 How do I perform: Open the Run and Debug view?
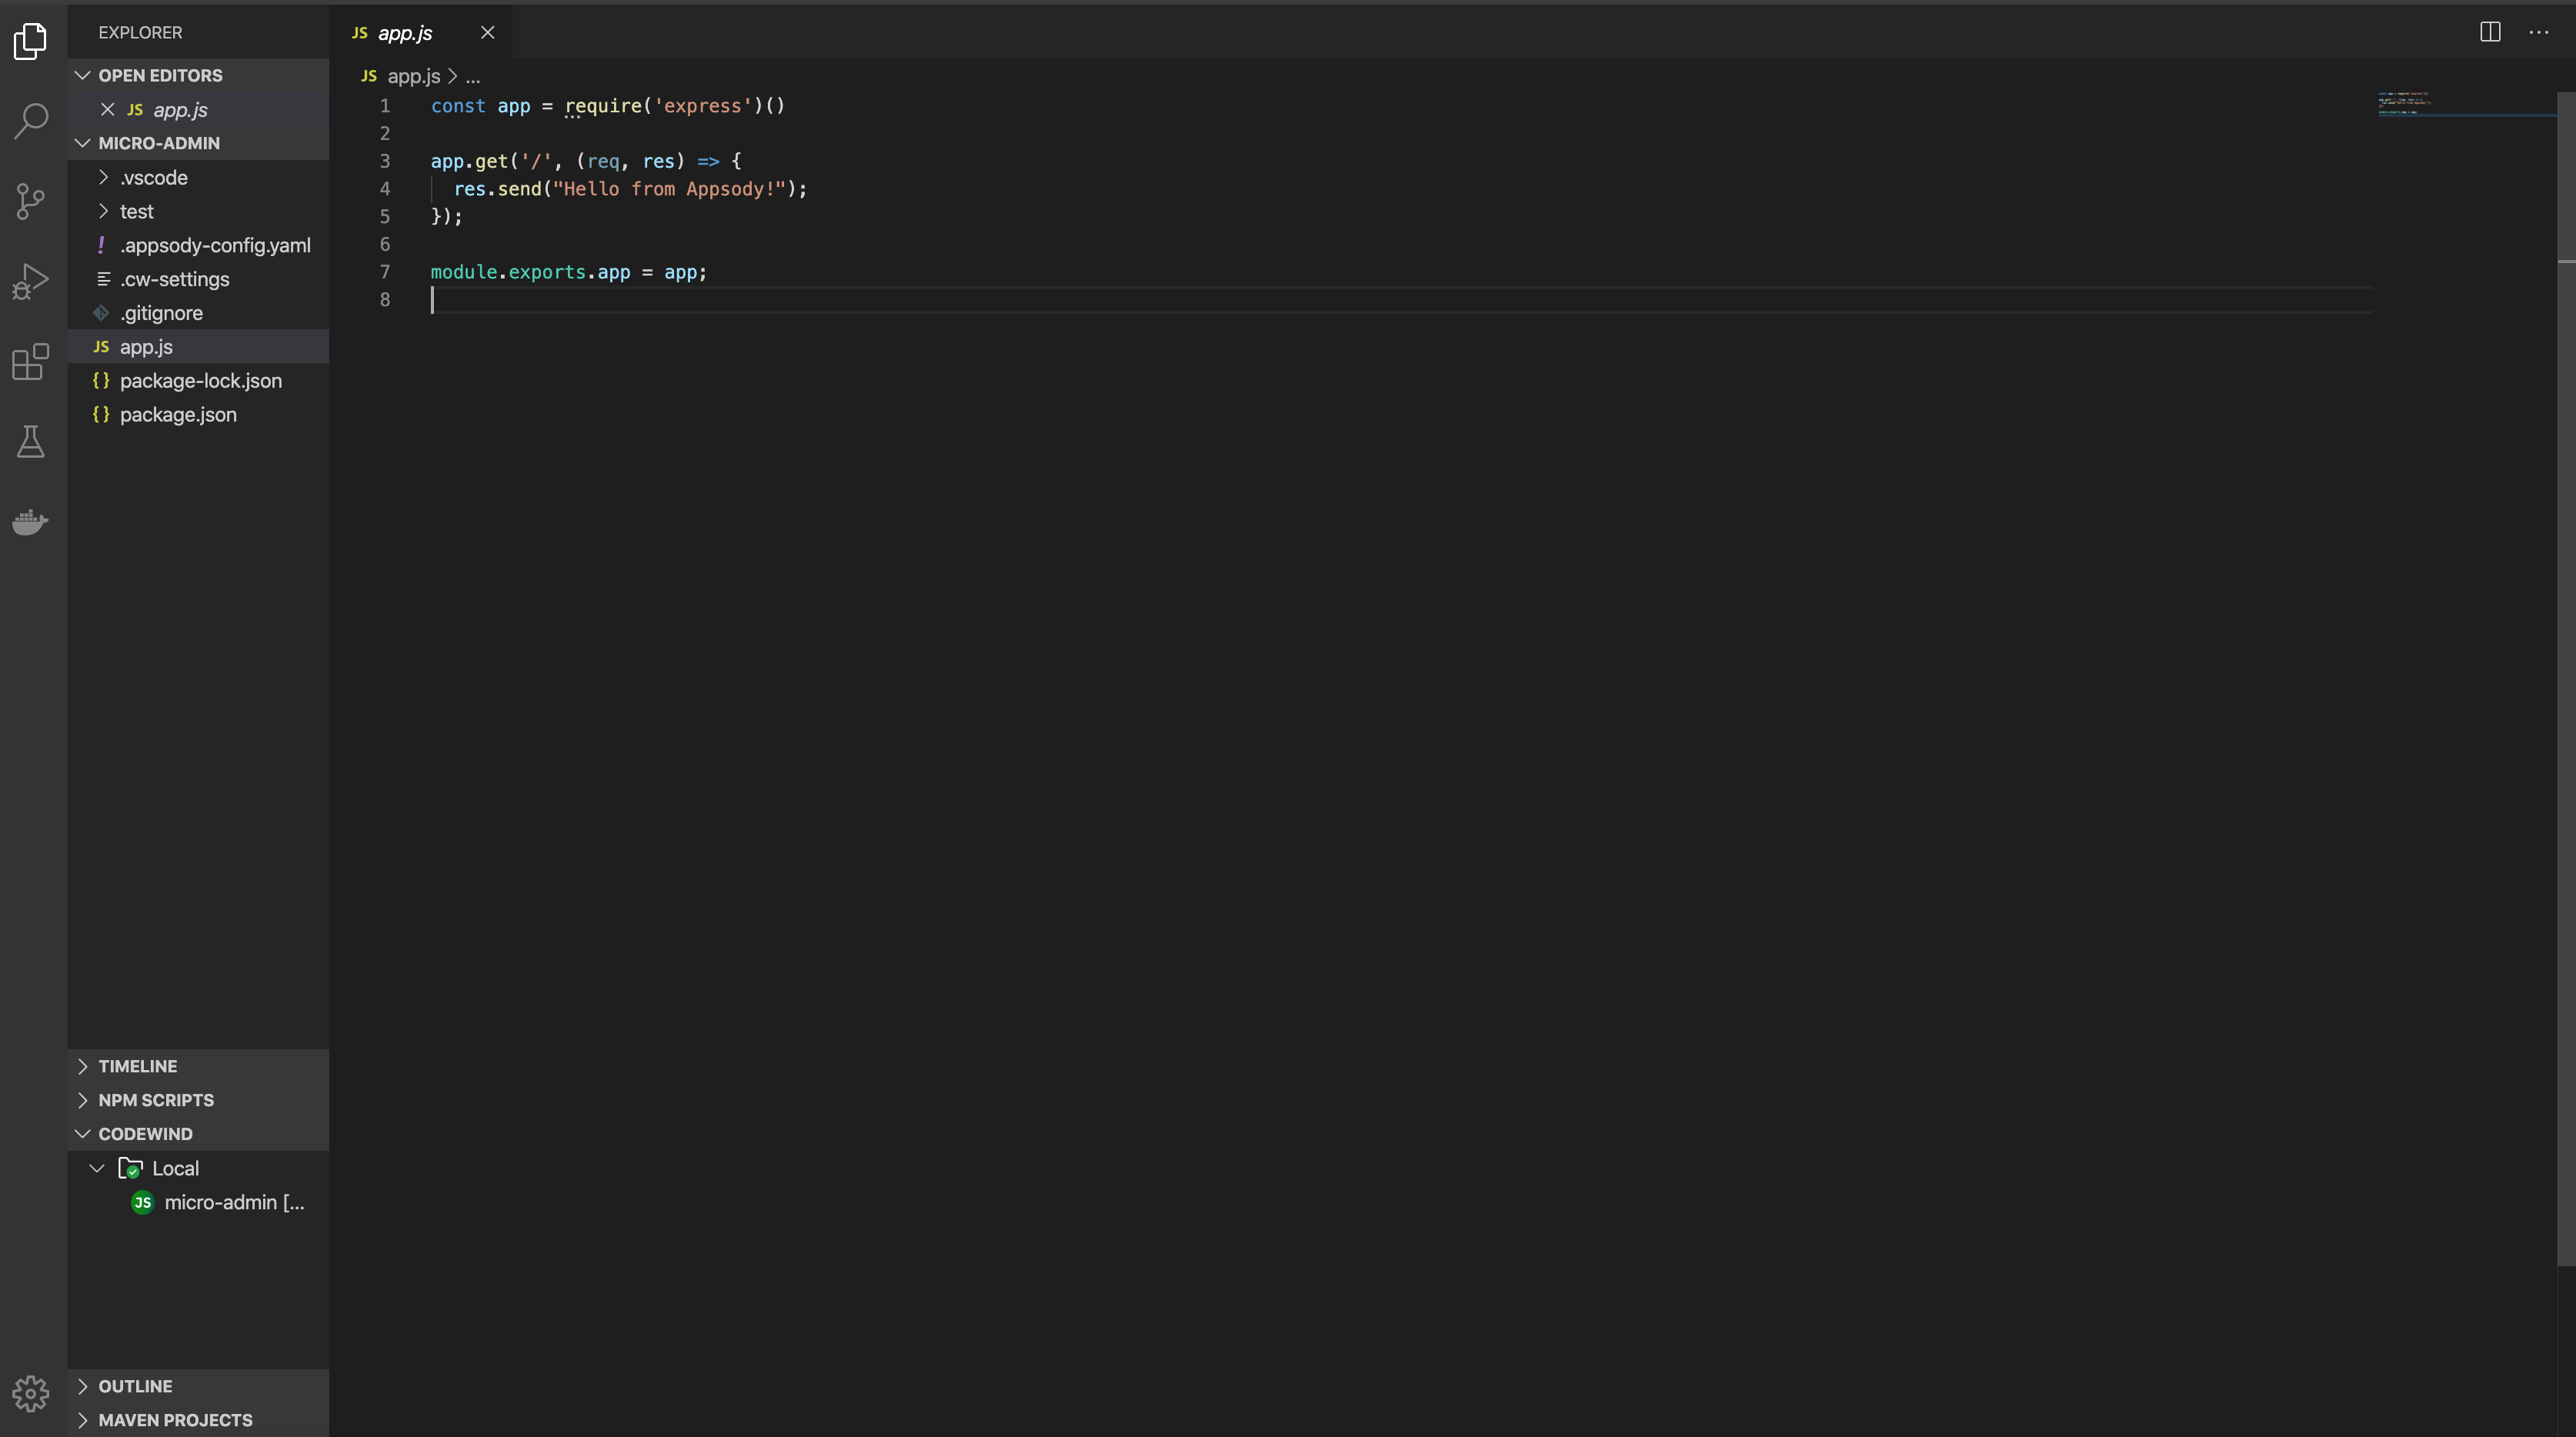click(x=31, y=281)
